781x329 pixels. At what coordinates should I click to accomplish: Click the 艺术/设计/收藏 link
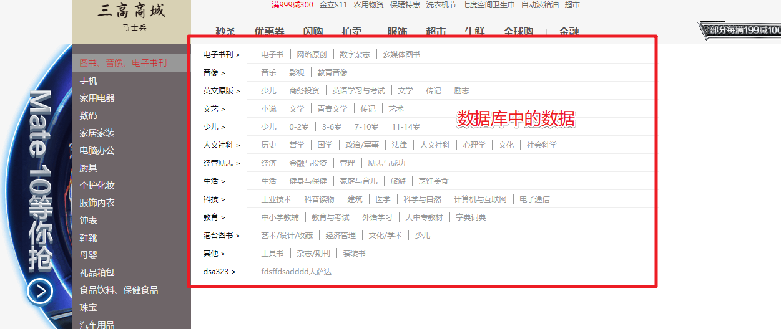tap(287, 236)
